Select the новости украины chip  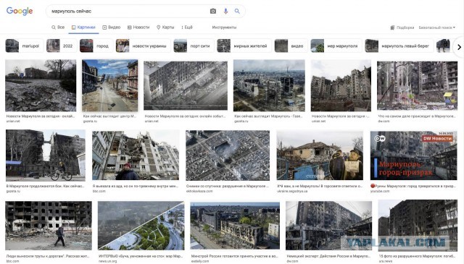point(144,46)
